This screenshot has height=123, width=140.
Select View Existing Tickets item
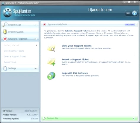tap(14, 51)
